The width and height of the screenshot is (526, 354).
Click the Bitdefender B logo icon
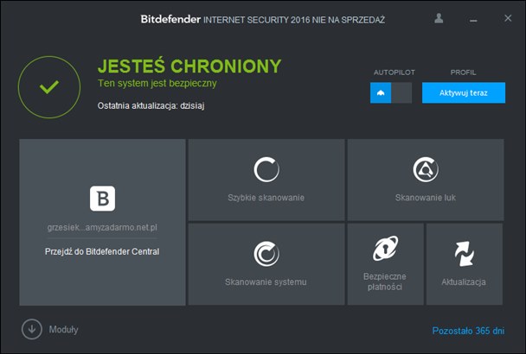[102, 199]
